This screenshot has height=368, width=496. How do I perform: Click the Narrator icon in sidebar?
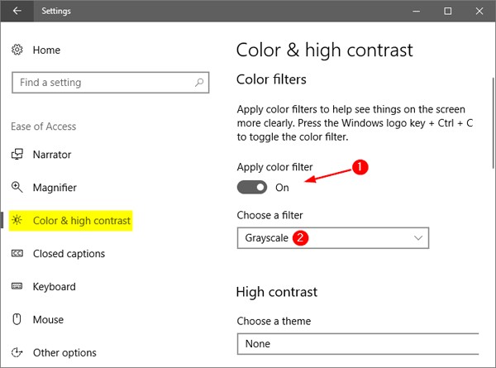[17, 155]
